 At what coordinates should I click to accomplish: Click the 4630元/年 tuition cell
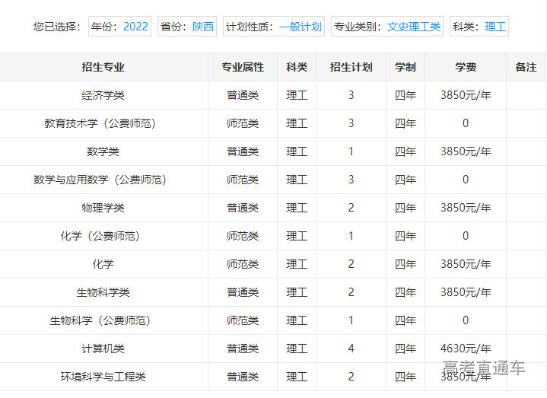tap(466, 349)
